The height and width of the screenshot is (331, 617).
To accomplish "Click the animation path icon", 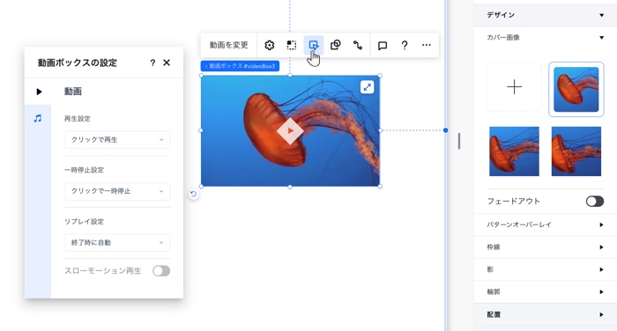I will click(x=358, y=45).
